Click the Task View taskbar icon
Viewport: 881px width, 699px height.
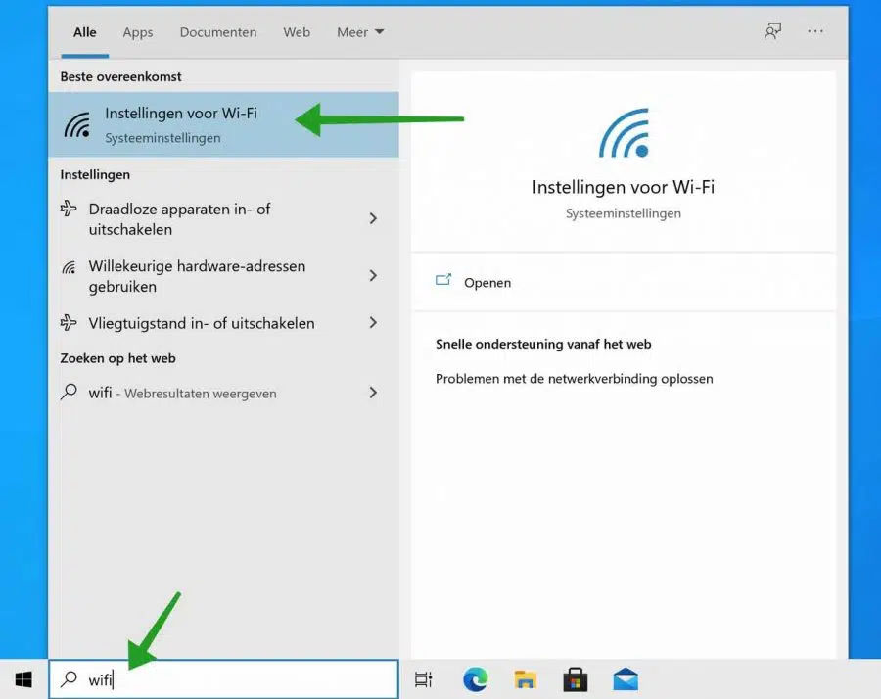coord(423,679)
